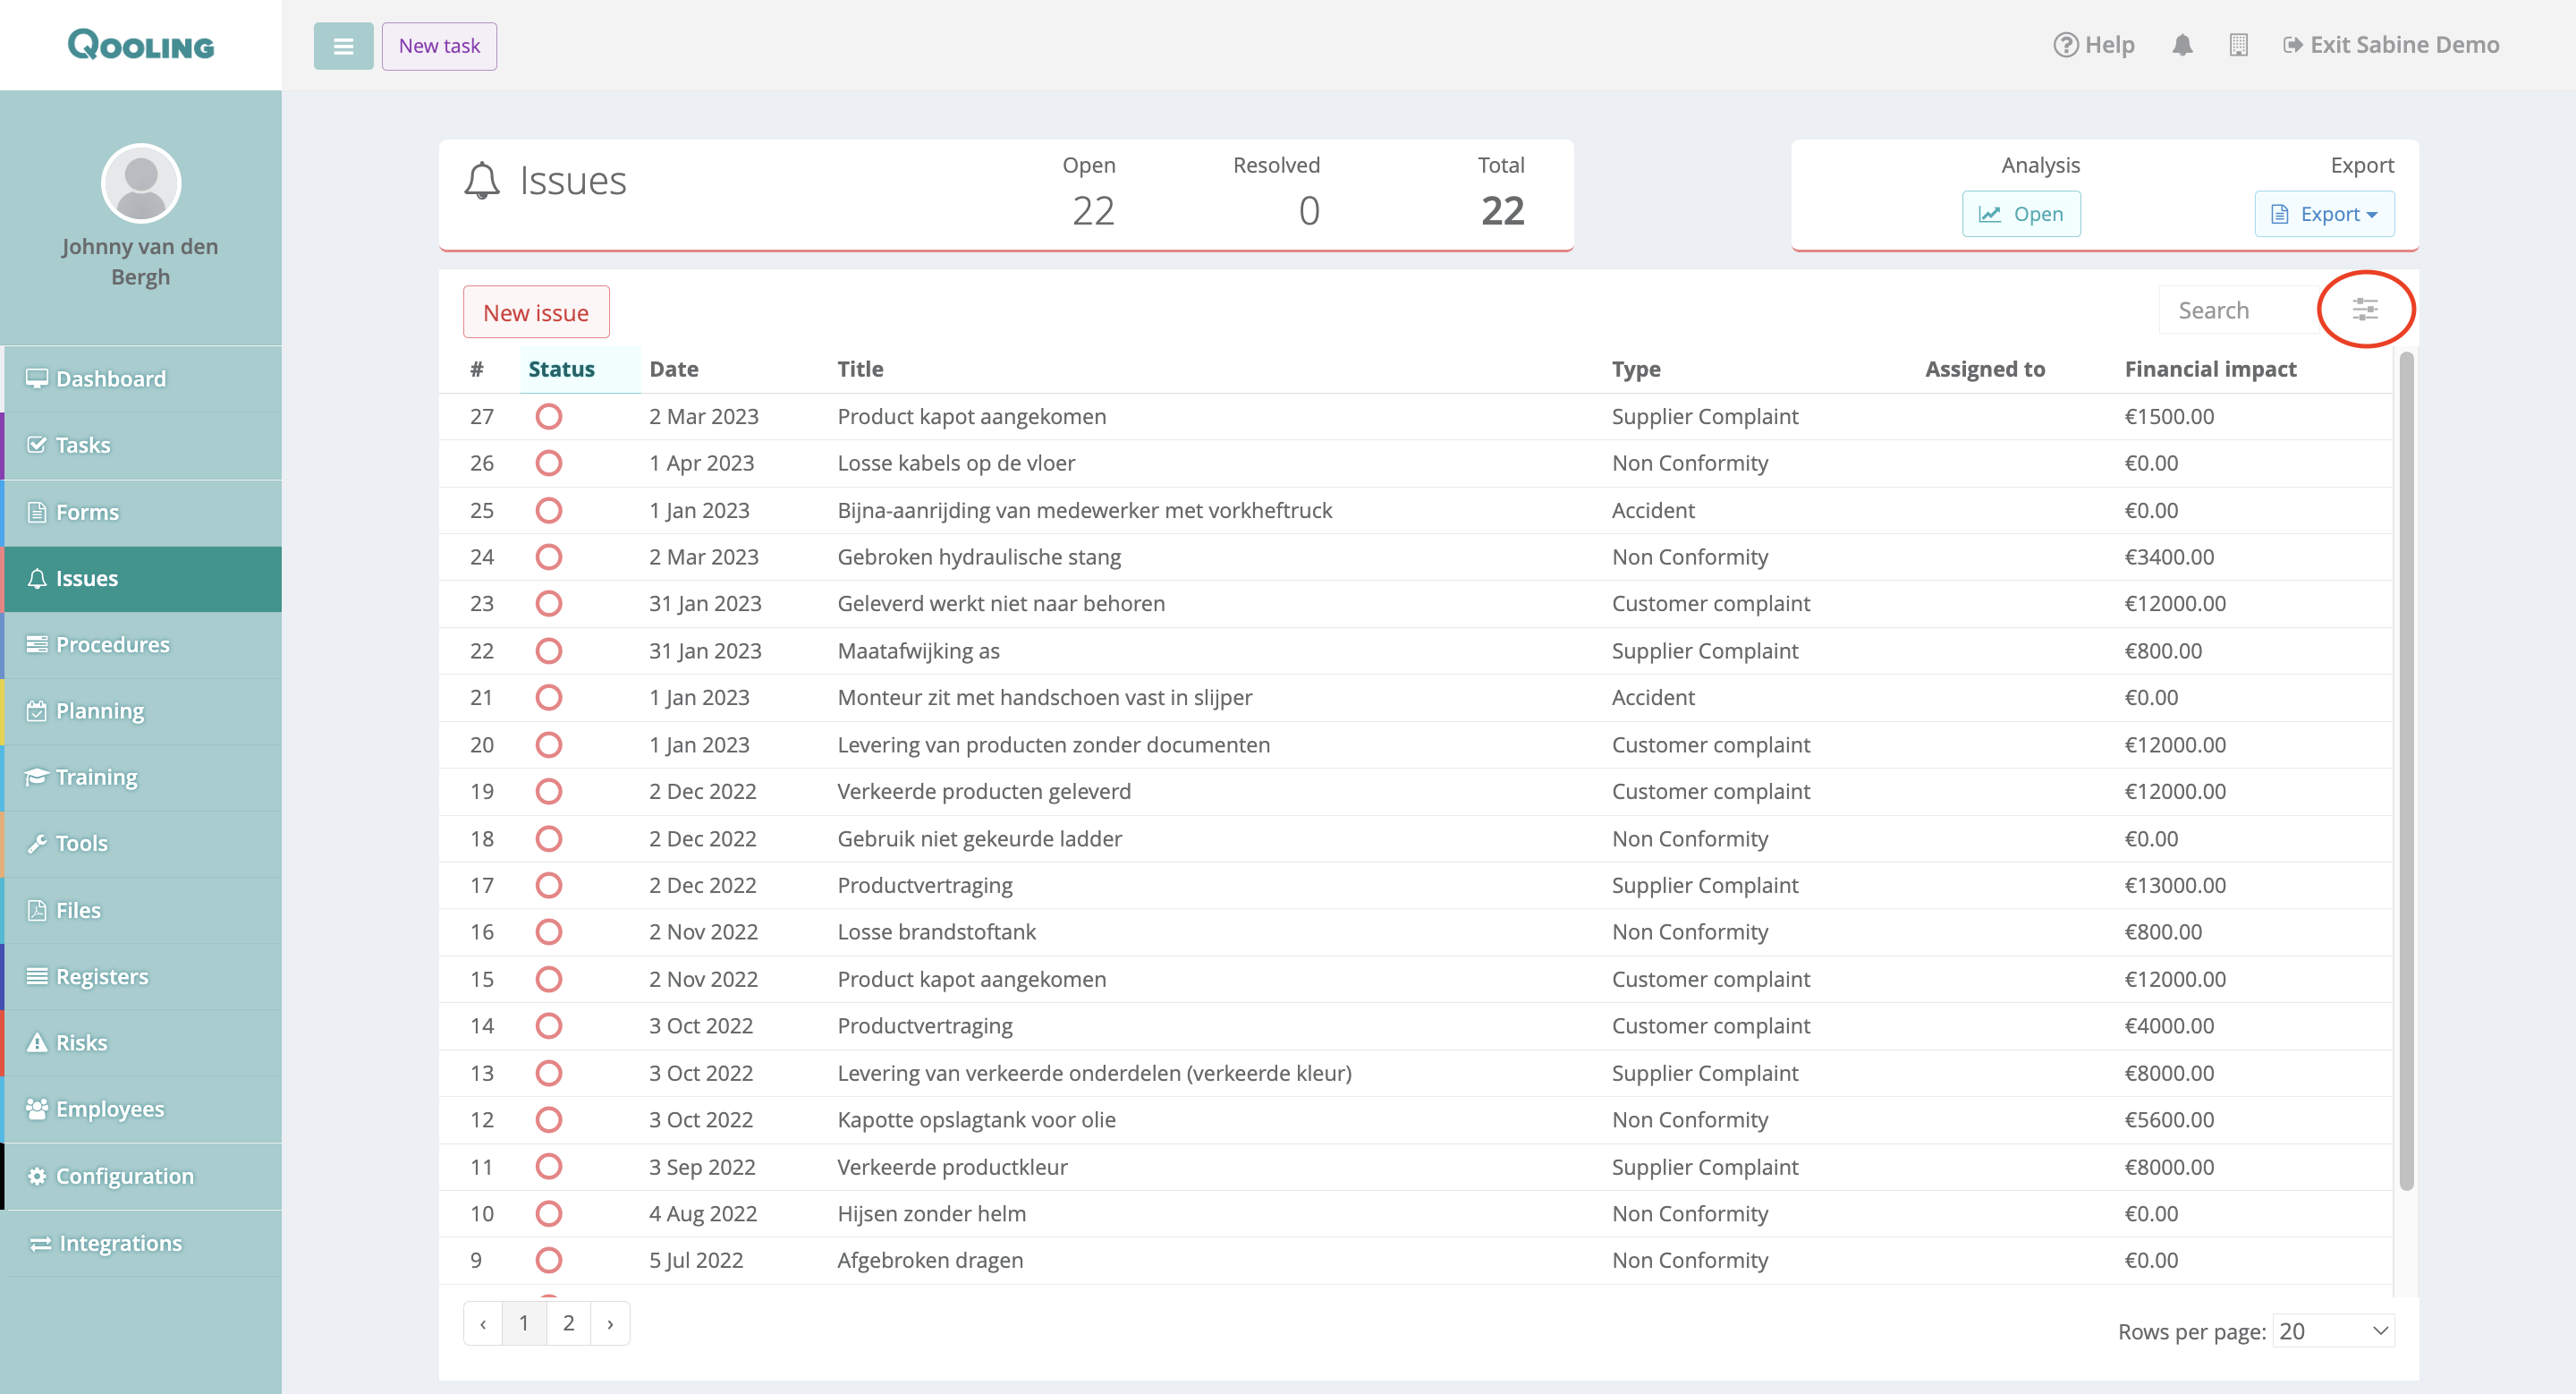2576x1394 pixels.
Task: Click the hamburger menu toggle icon
Action: coord(343,46)
